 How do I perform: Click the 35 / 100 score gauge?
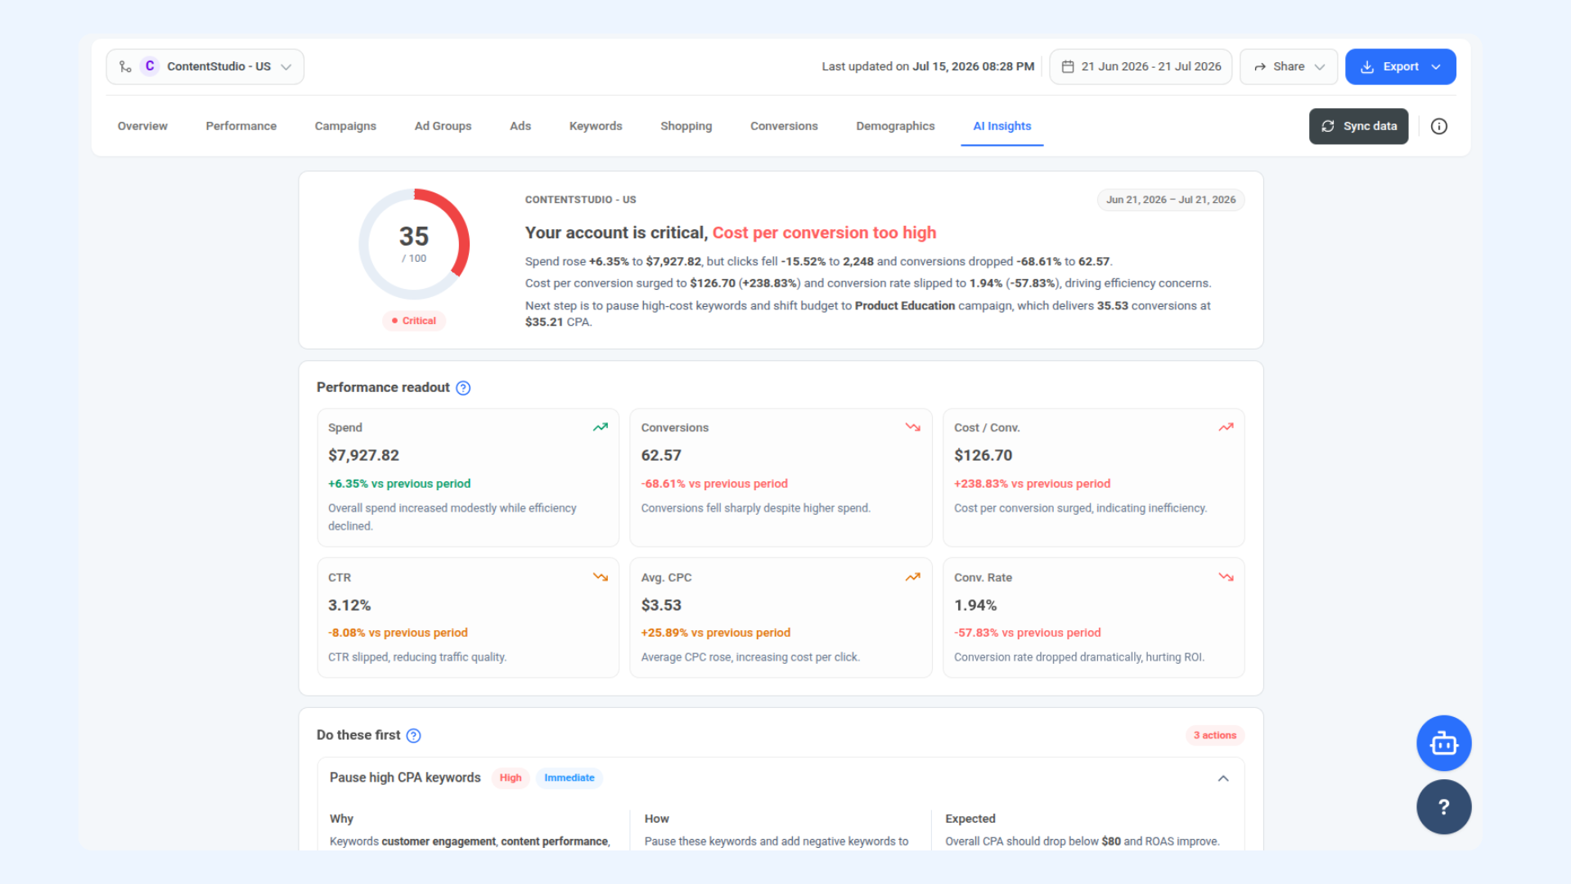[414, 244]
